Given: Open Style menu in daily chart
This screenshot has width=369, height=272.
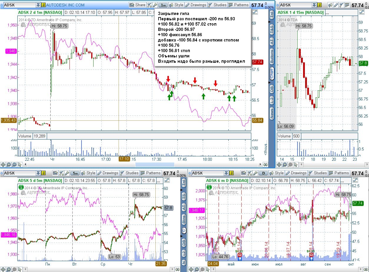Looking at the screenshot, I should (x=277, y=173).
